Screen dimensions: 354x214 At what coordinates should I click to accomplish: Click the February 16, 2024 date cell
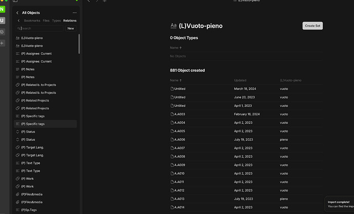(247, 114)
